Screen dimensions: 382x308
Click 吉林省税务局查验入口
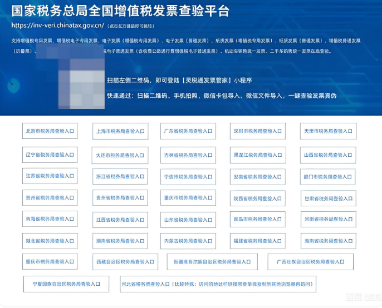(188, 155)
